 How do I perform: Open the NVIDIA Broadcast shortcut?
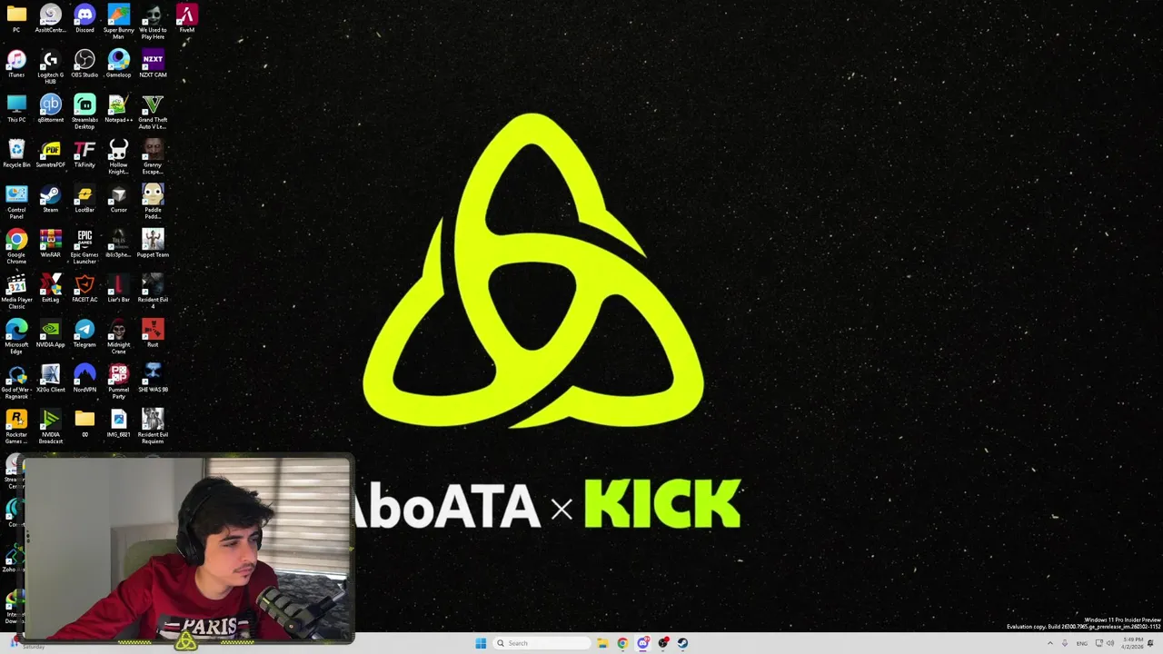[x=50, y=426]
